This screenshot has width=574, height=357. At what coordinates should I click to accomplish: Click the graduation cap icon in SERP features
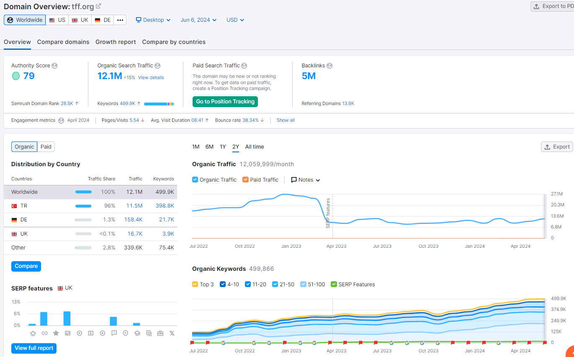tap(137, 333)
